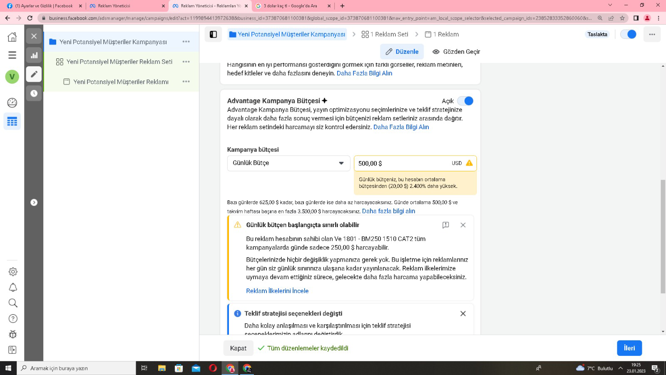
Task: Open the Windows Start menu
Action: [8, 368]
